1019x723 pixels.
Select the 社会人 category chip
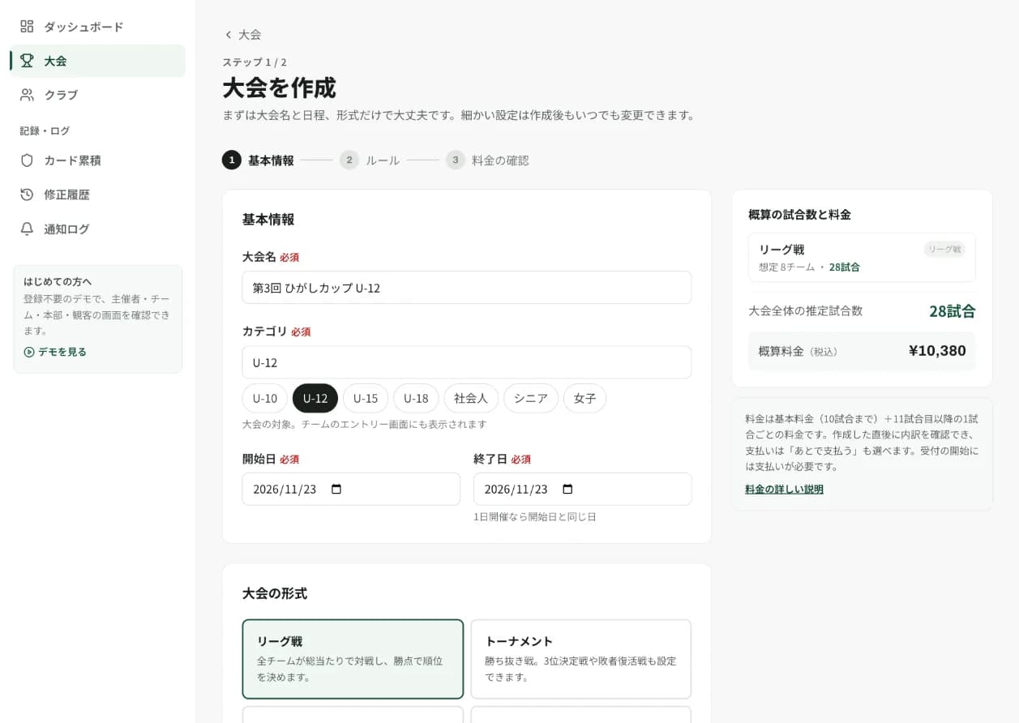pyautogui.click(x=471, y=398)
